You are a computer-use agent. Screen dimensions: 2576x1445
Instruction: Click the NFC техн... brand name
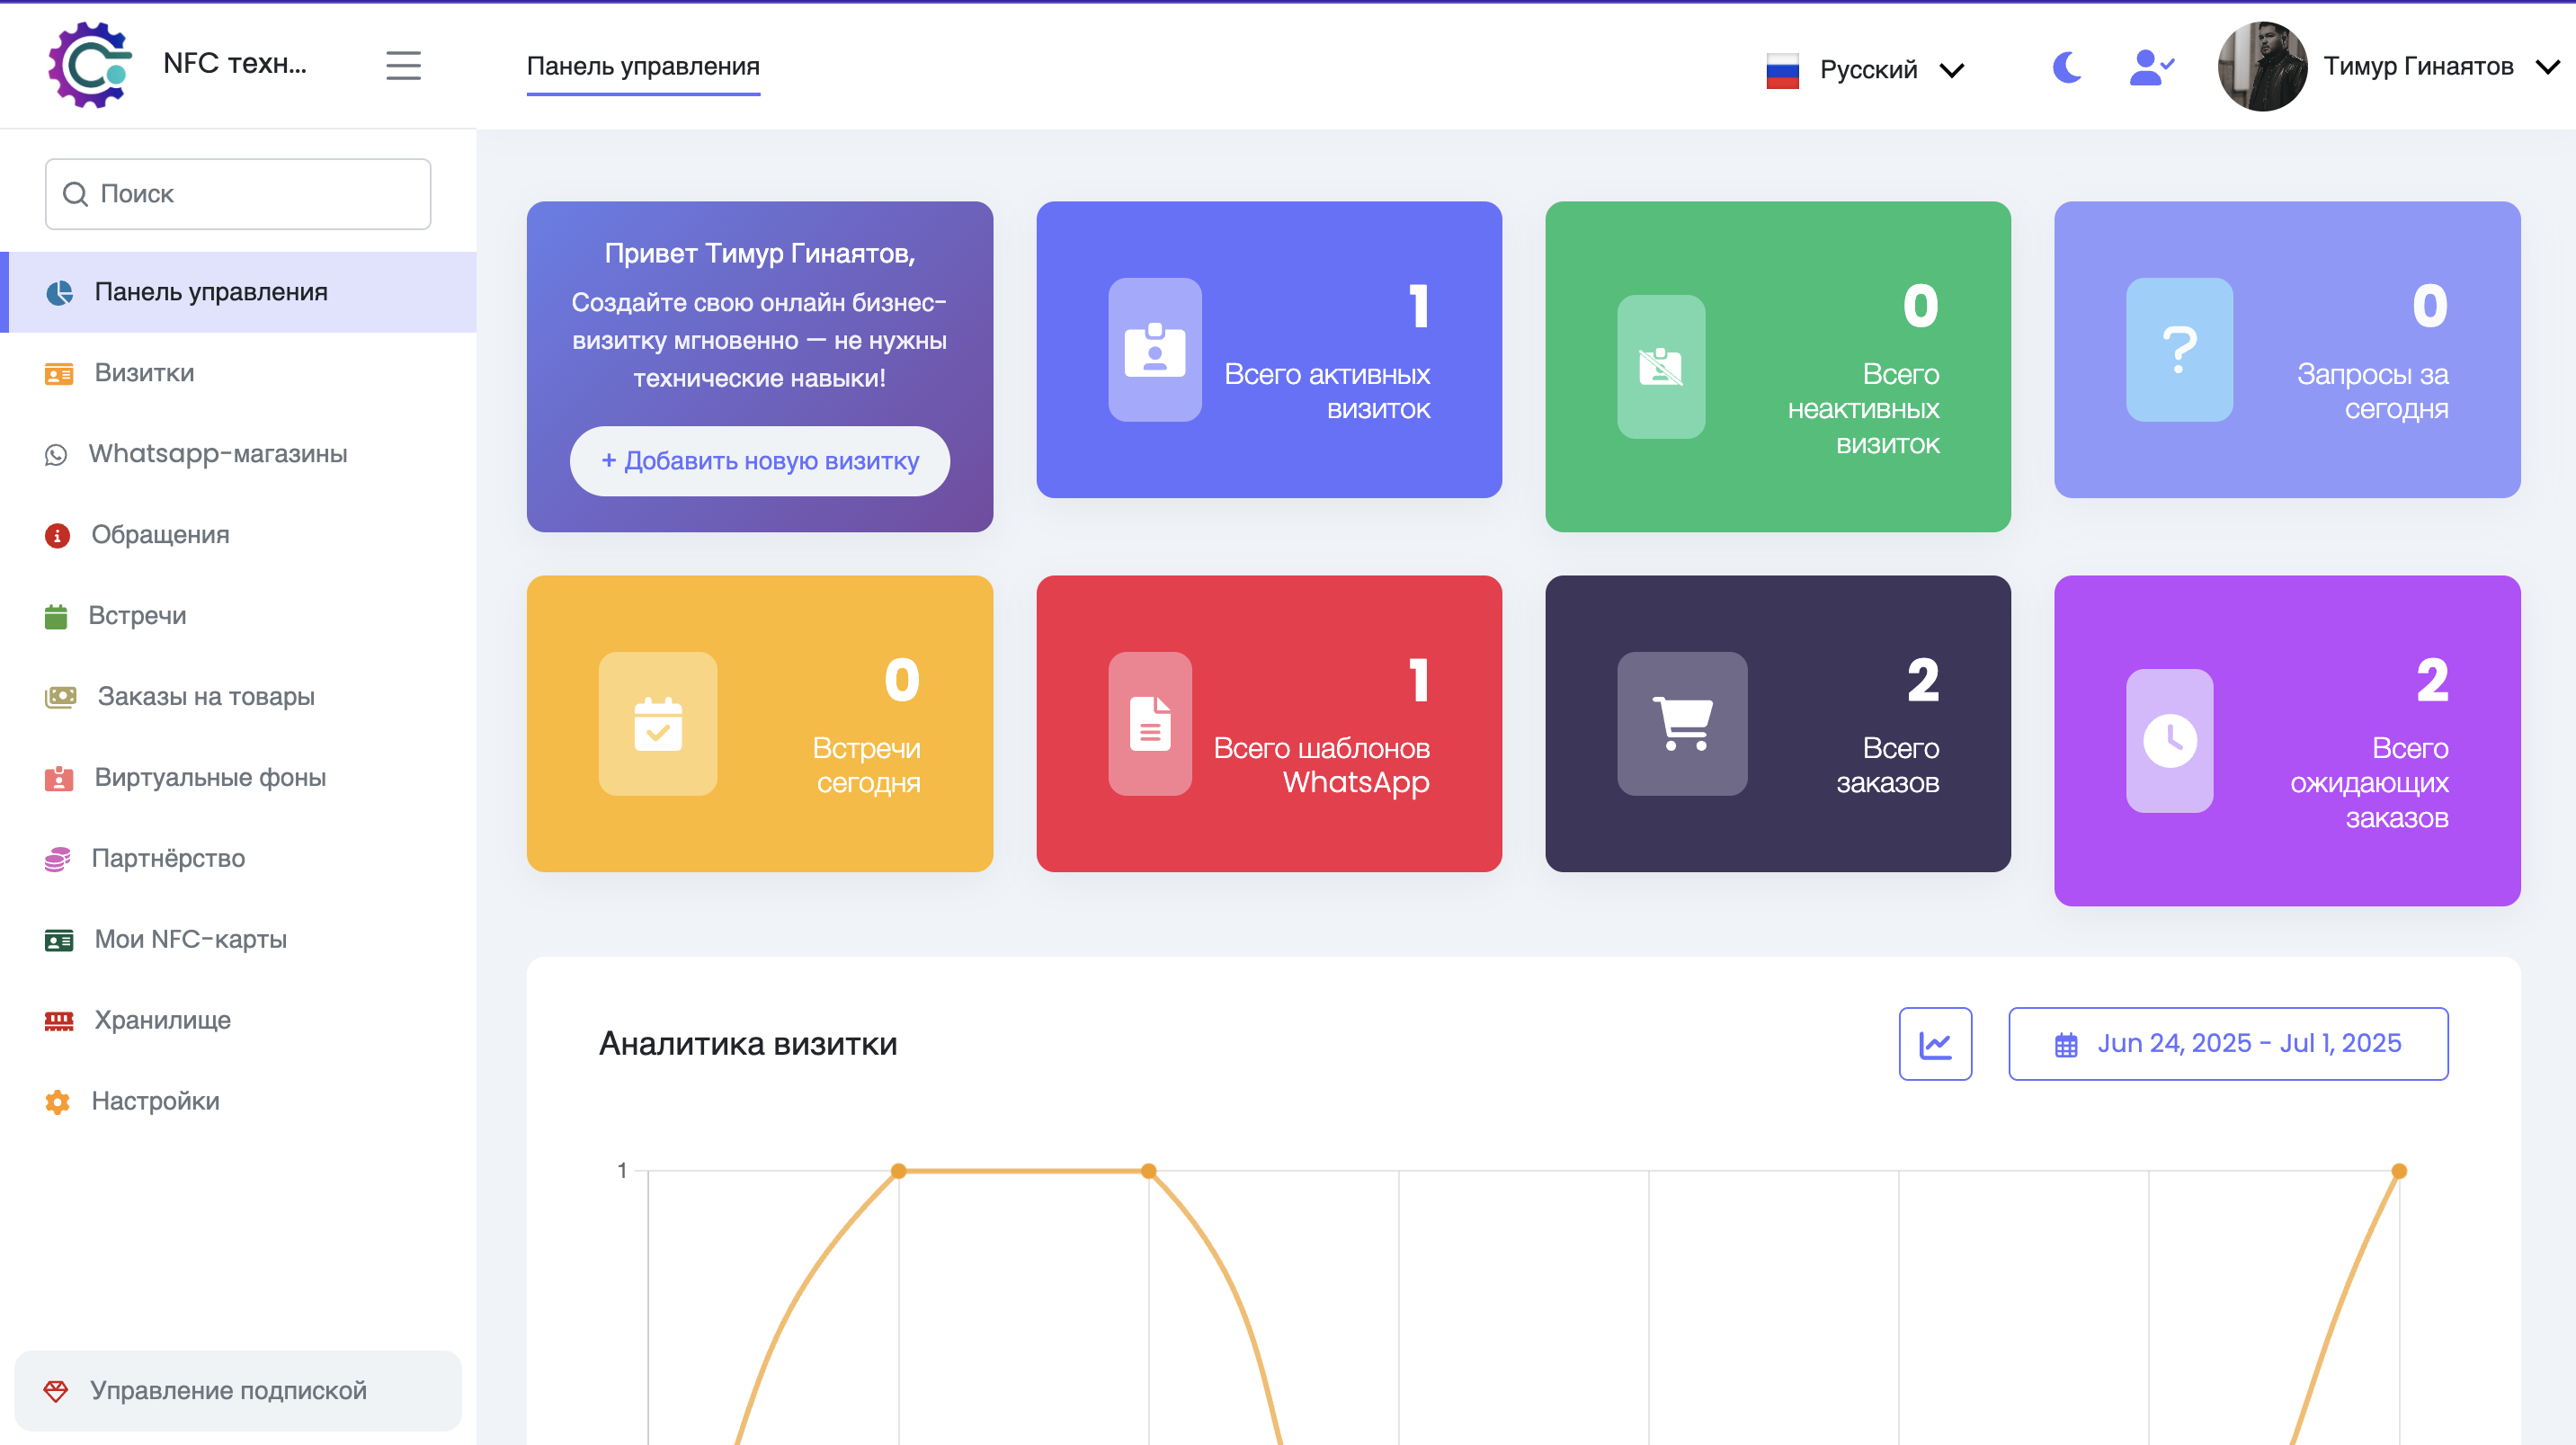[235, 64]
